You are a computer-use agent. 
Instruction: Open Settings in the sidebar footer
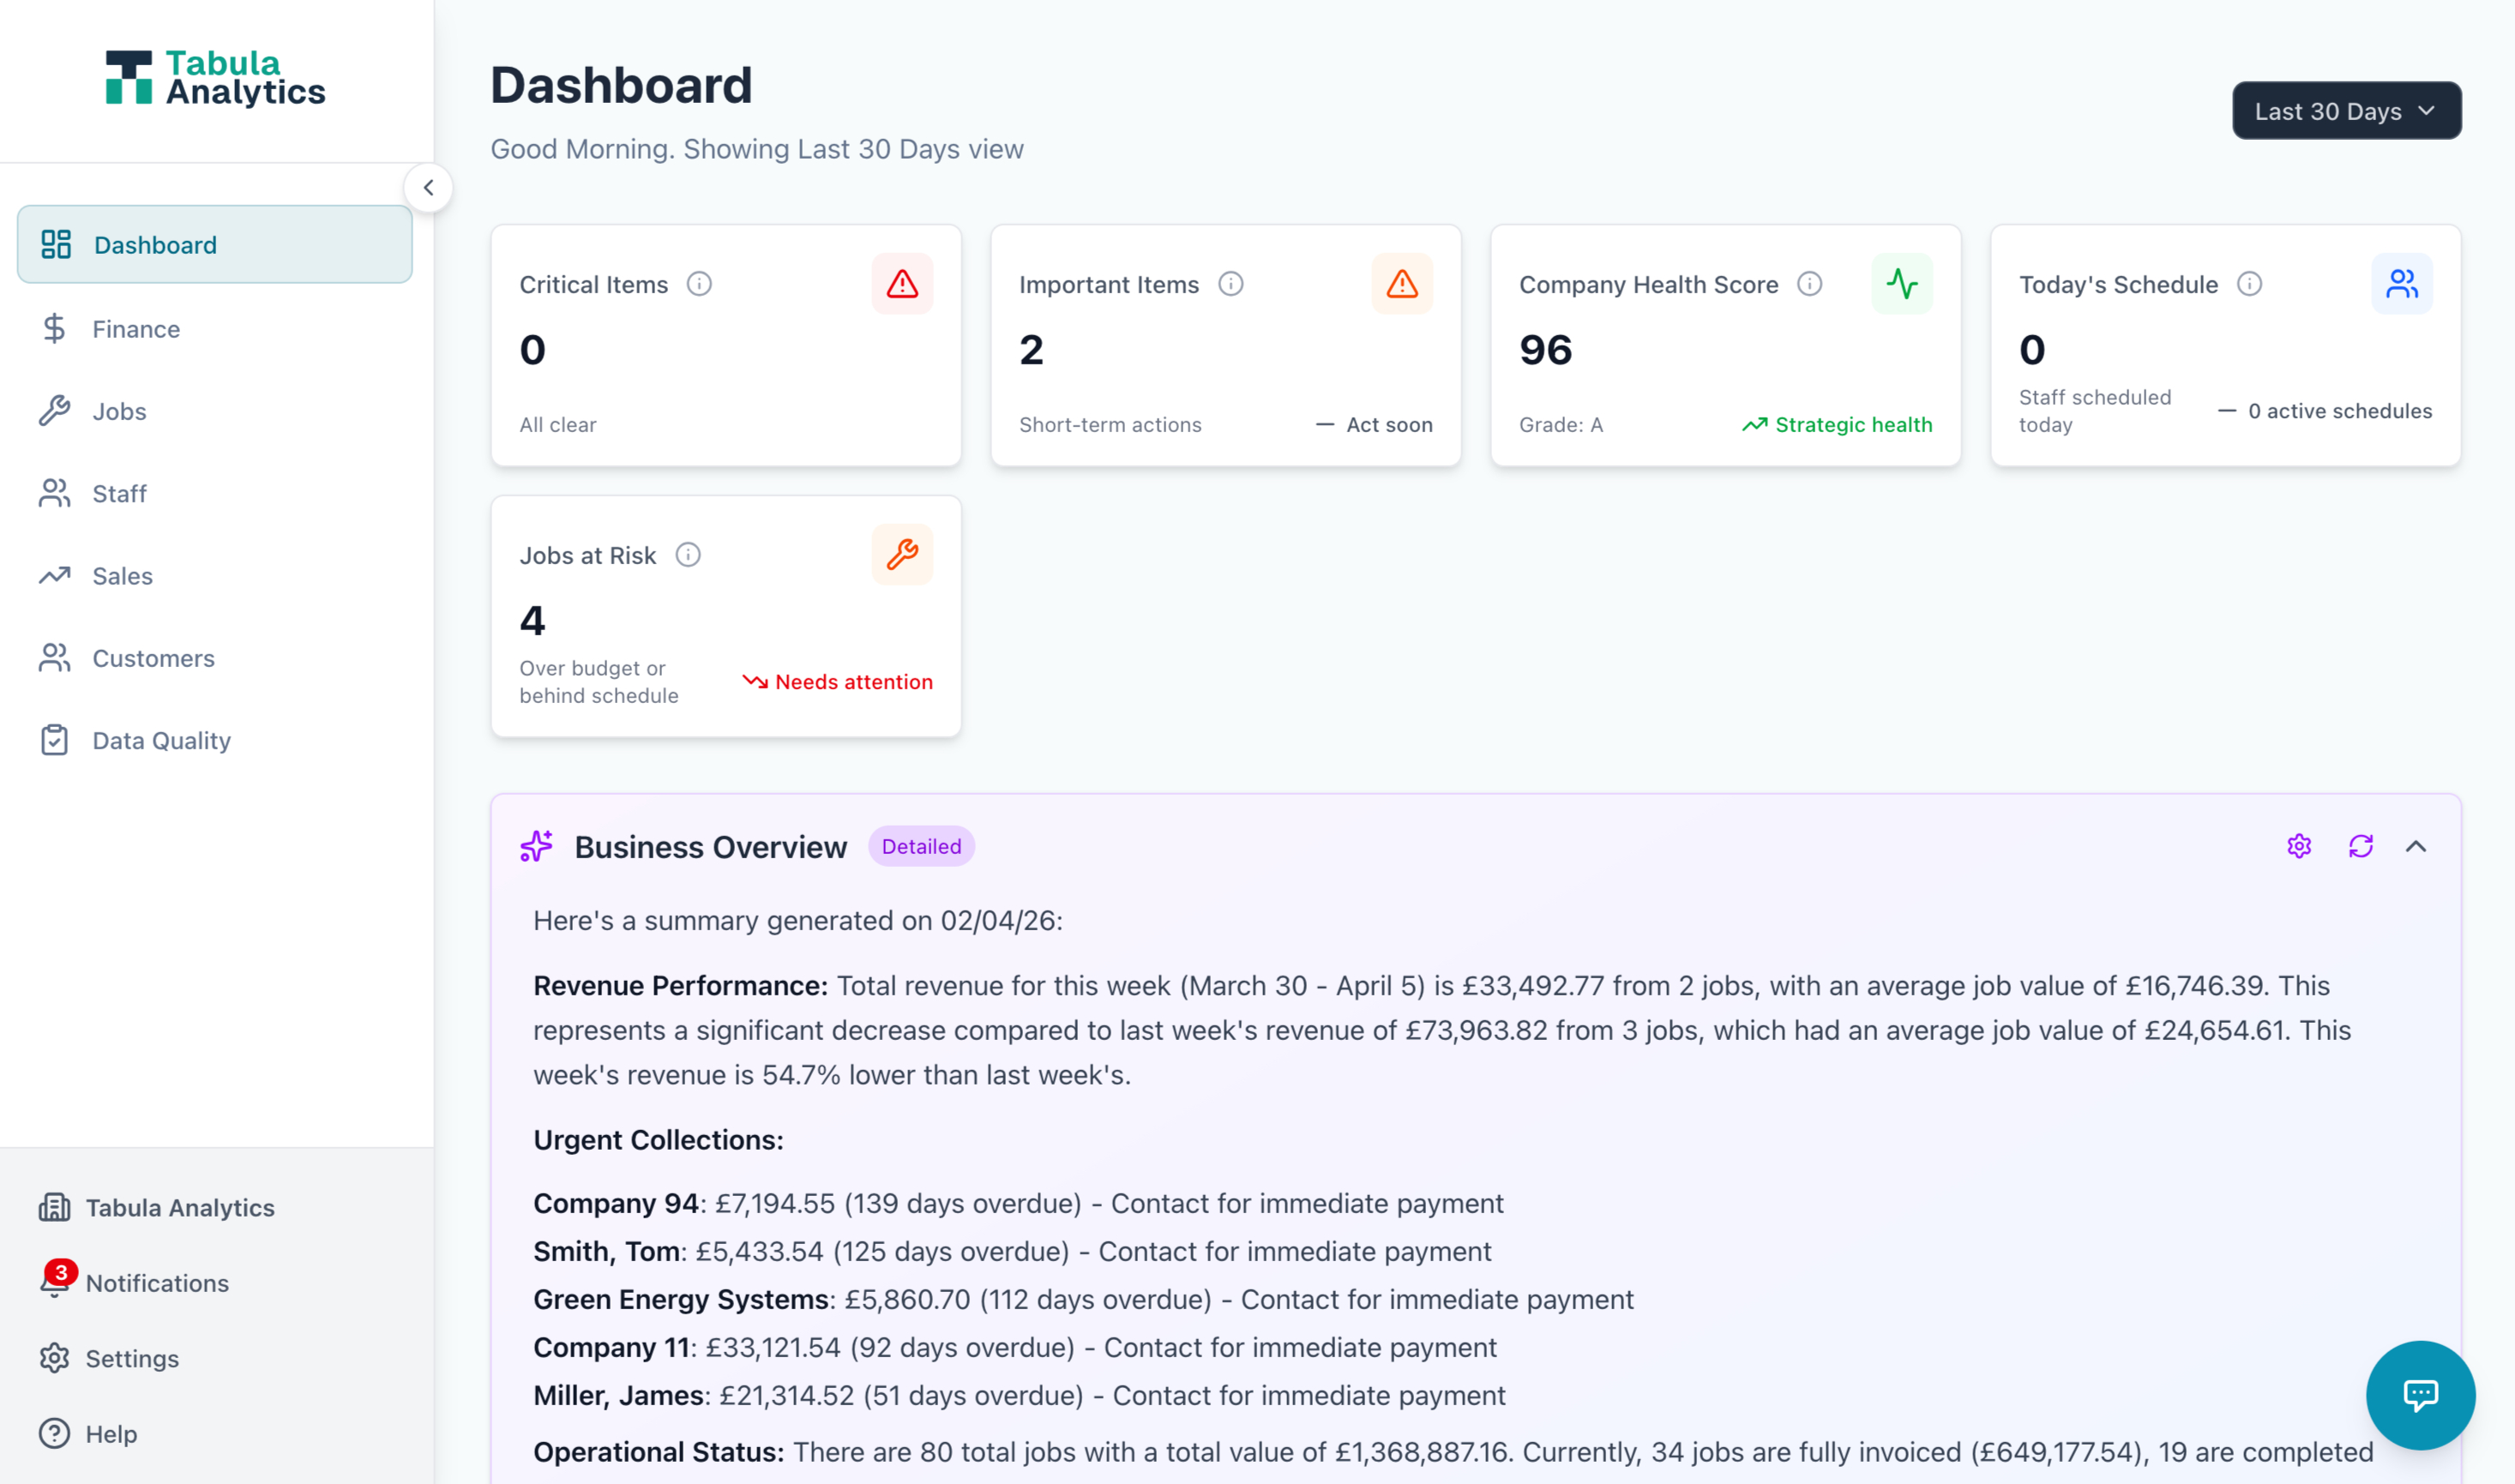point(132,1358)
